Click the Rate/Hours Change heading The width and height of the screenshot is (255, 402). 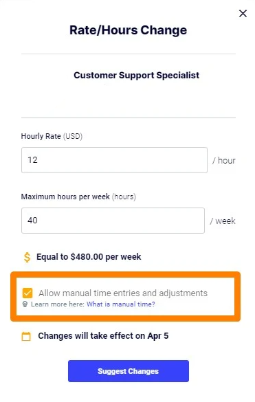tap(129, 30)
